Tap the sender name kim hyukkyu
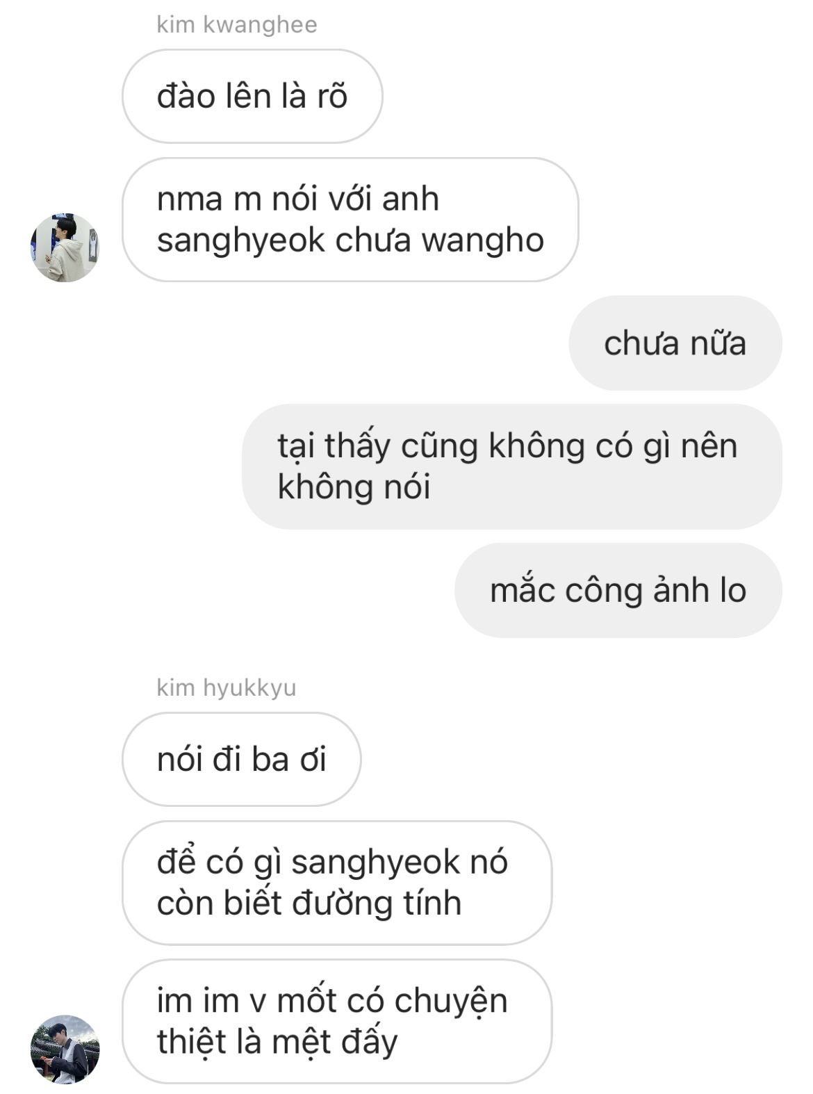This screenshot has width=813, height=1094. (x=227, y=687)
